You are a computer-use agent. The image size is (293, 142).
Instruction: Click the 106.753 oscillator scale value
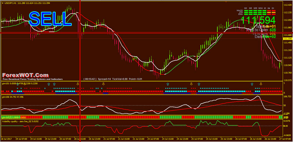pyautogui.click(x=288, y=97)
